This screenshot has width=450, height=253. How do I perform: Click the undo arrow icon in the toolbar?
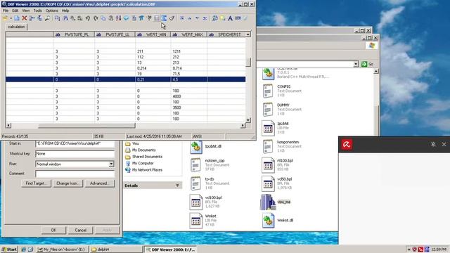pos(88,18)
